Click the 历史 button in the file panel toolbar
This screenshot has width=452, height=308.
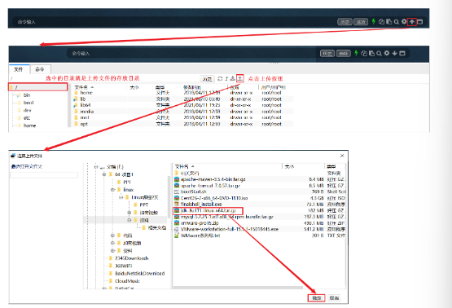pyautogui.click(x=207, y=79)
